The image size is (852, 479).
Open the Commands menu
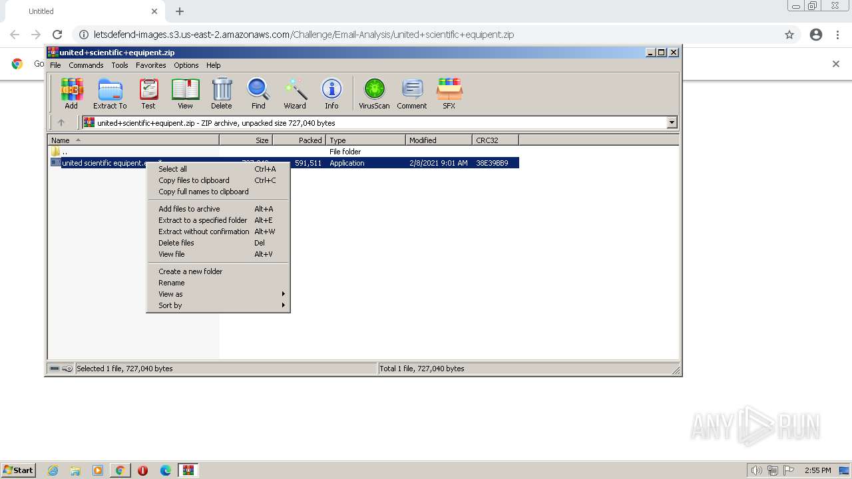(86, 65)
